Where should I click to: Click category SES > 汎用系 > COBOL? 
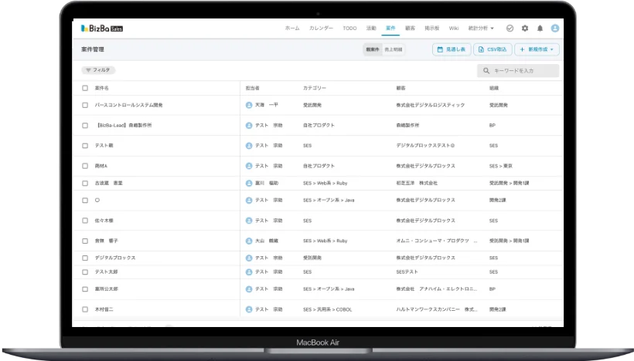(x=328, y=309)
